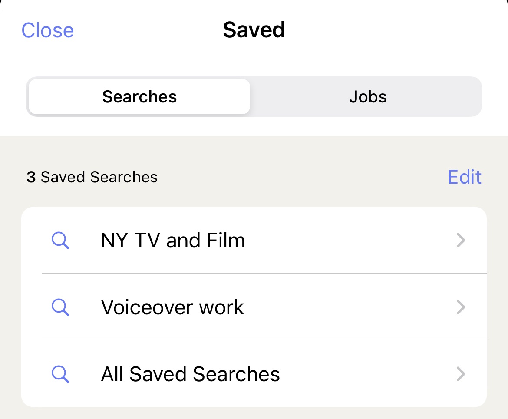The image size is (508, 419).
Task: Click the Saved title heading
Action: [254, 30]
